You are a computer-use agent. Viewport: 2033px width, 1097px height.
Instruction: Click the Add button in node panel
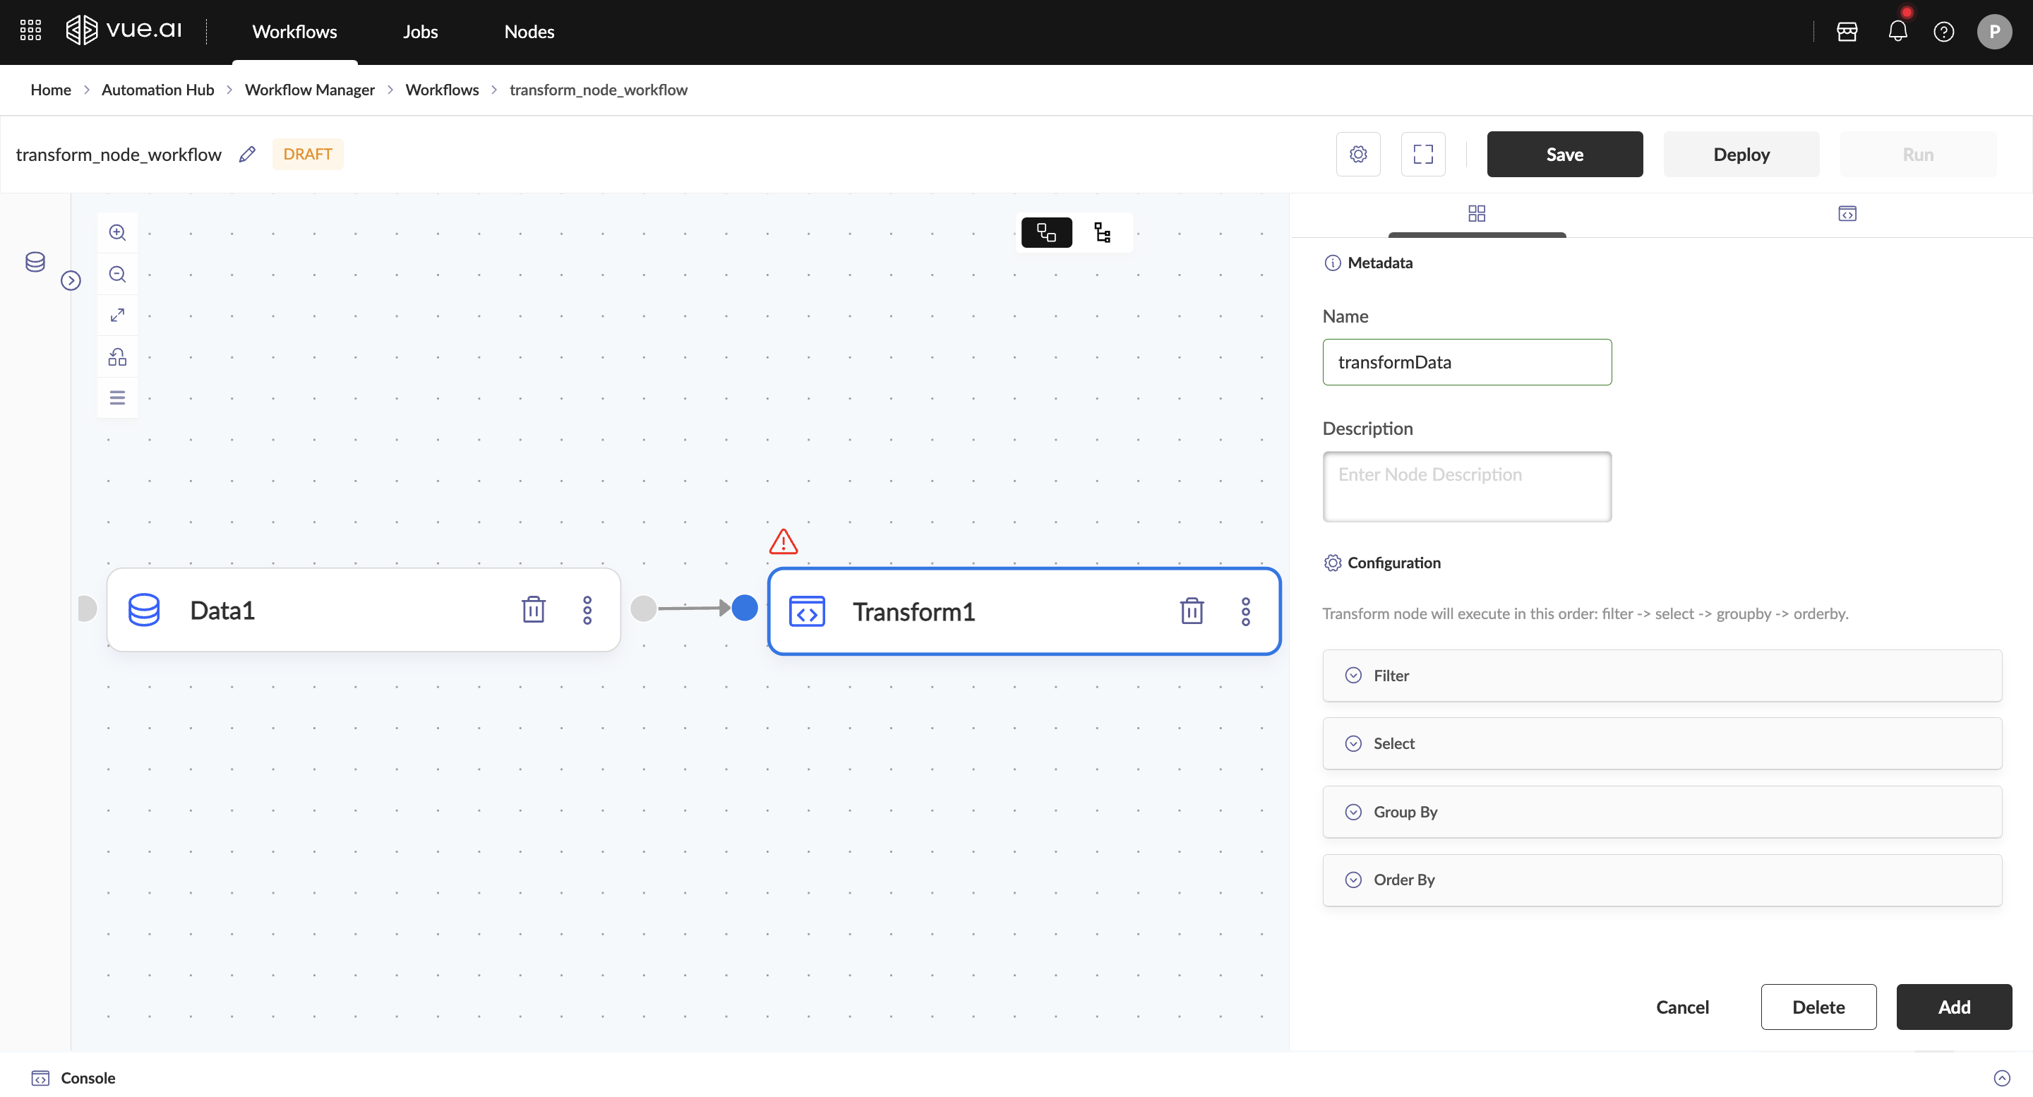[x=1954, y=1006]
